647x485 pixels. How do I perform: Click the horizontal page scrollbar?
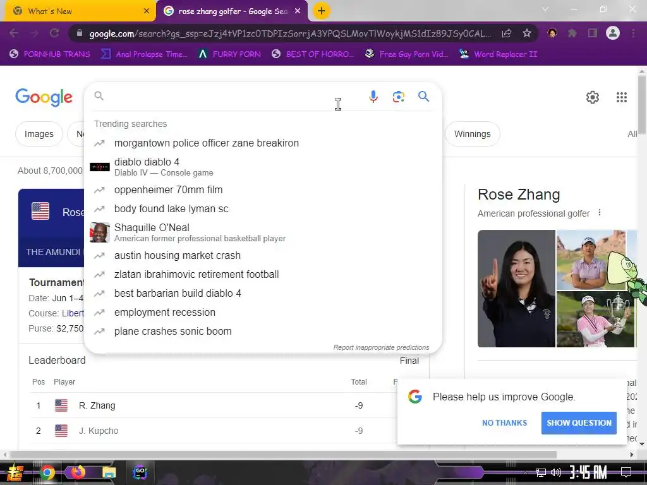pos(282,455)
